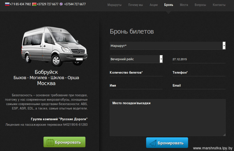Click the license number №02190/6-61283 line
The height and width of the screenshot is (151, 234).
click(x=47, y=125)
